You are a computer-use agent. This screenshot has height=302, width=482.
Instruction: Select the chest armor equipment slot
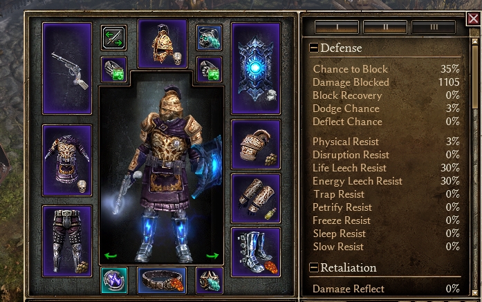[x=67, y=160]
